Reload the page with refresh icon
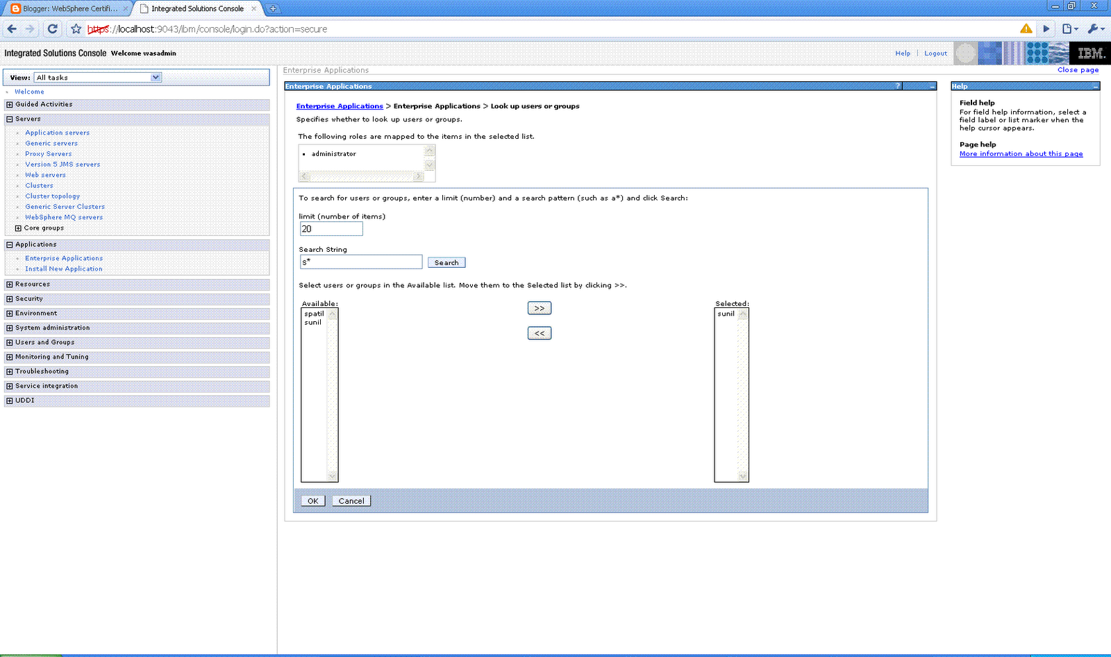This screenshot has height=657, width=1111. 53,29
